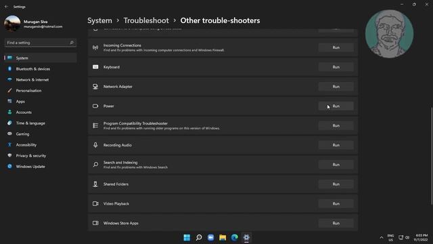This screenshot has width=433, height=244.
Task: Click the Recording Audio microphone icon
Action: pos(95,145)
